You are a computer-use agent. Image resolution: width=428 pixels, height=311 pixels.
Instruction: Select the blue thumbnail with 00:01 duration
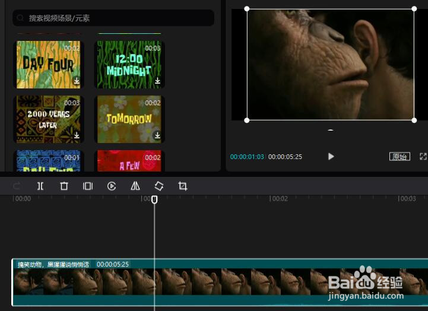[x=48, y=161]
